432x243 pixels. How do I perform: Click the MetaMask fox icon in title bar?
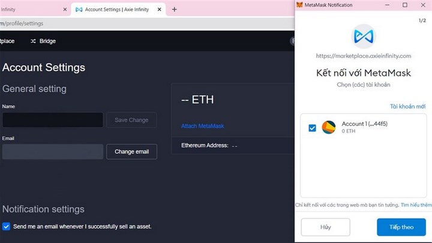pos(301,5)
